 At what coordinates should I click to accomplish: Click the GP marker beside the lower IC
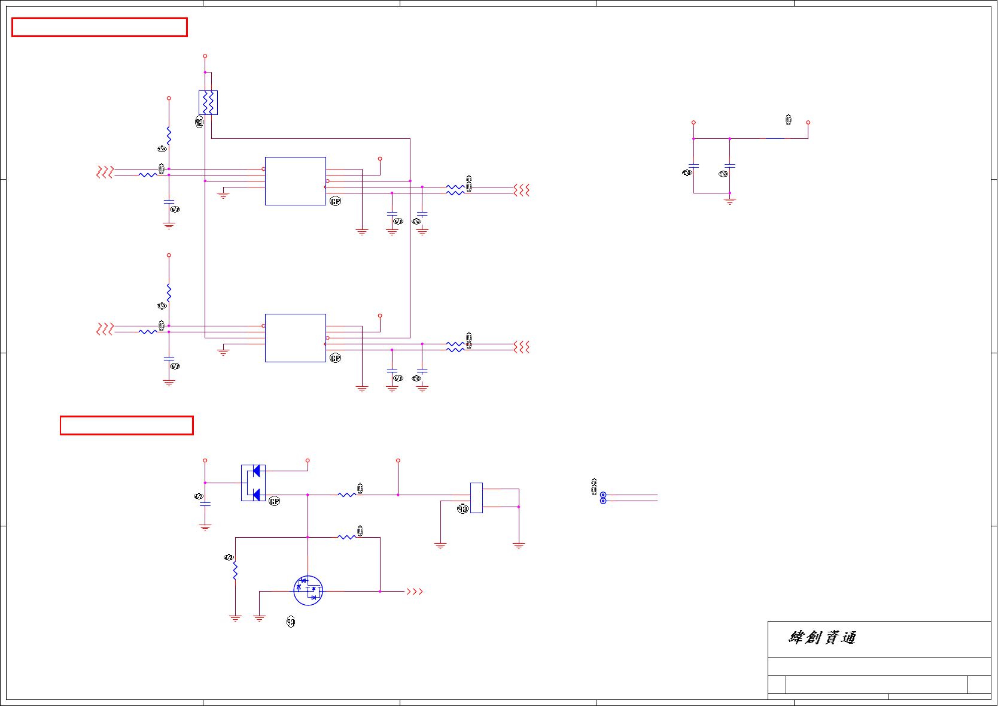tap(336, 358)
